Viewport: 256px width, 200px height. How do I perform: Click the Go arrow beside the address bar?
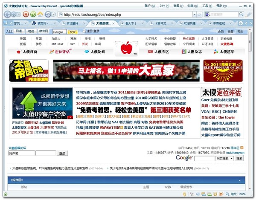pos(199,14)
